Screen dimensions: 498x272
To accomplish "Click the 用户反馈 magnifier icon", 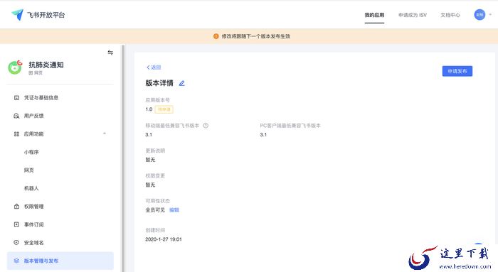I will pyautogui.click(x=16, y=116).
